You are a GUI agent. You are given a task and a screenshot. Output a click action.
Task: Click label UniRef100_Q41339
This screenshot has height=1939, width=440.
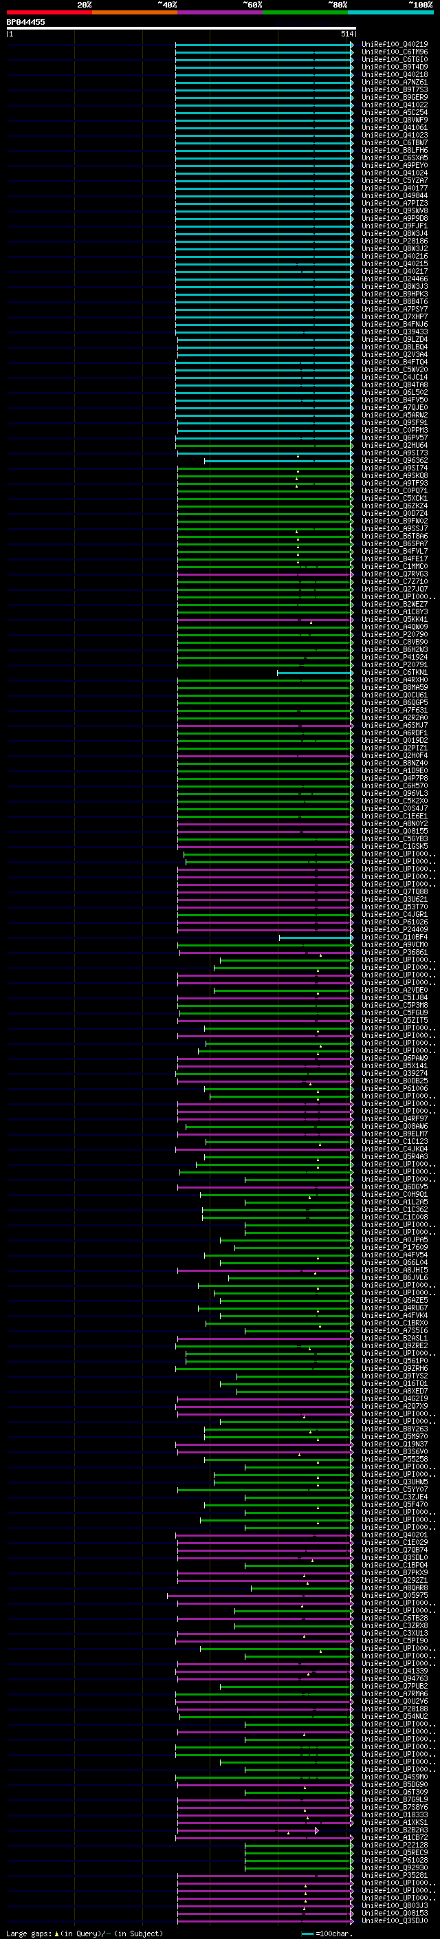[395, 1671]
